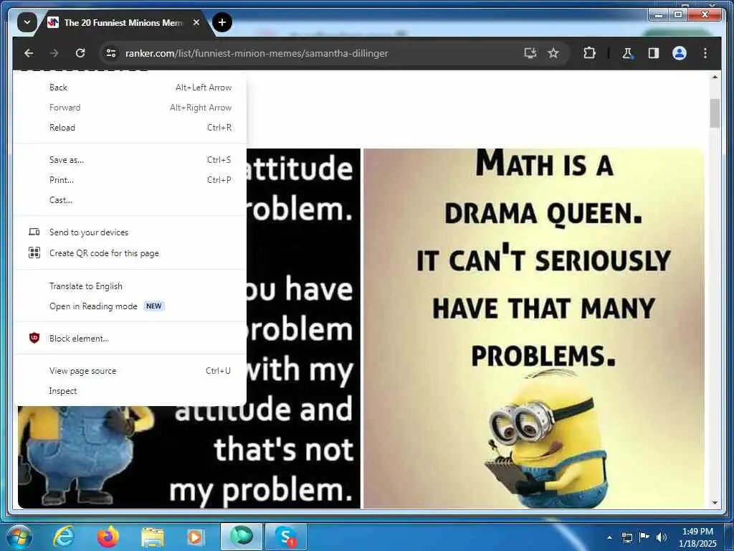Click the volume speaker tray icon

(662, 537)
